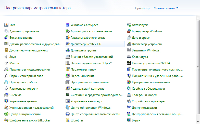Open the Брандмауэр Windows icon
200x124 pixels.
tap(129, 31)
